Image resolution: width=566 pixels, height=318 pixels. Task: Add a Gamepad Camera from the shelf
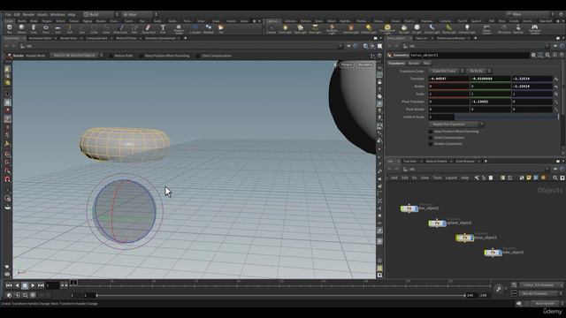coord(534,29)
